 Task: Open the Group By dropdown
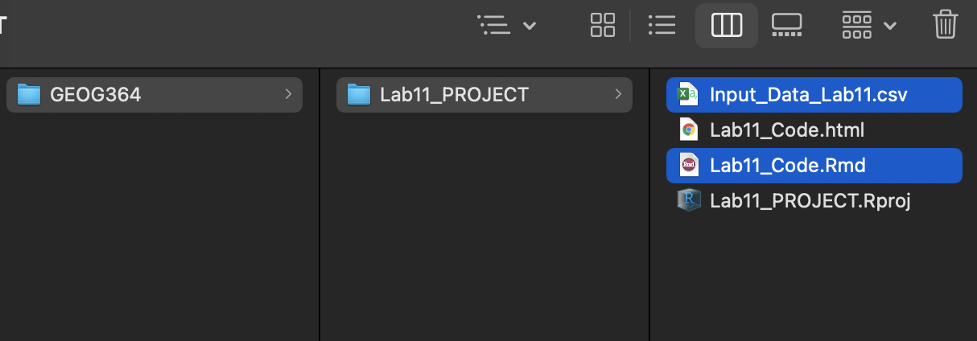pos(869,25)
